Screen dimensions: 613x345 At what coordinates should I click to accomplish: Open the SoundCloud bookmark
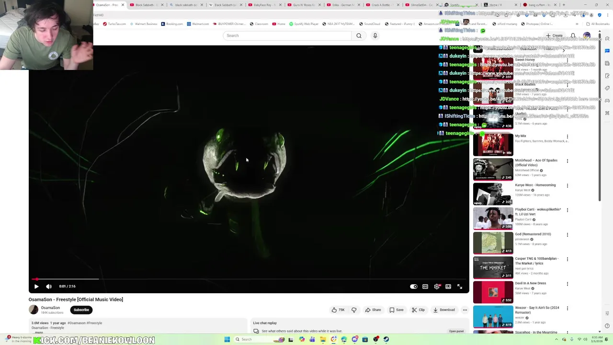click(x=369, y=24)
